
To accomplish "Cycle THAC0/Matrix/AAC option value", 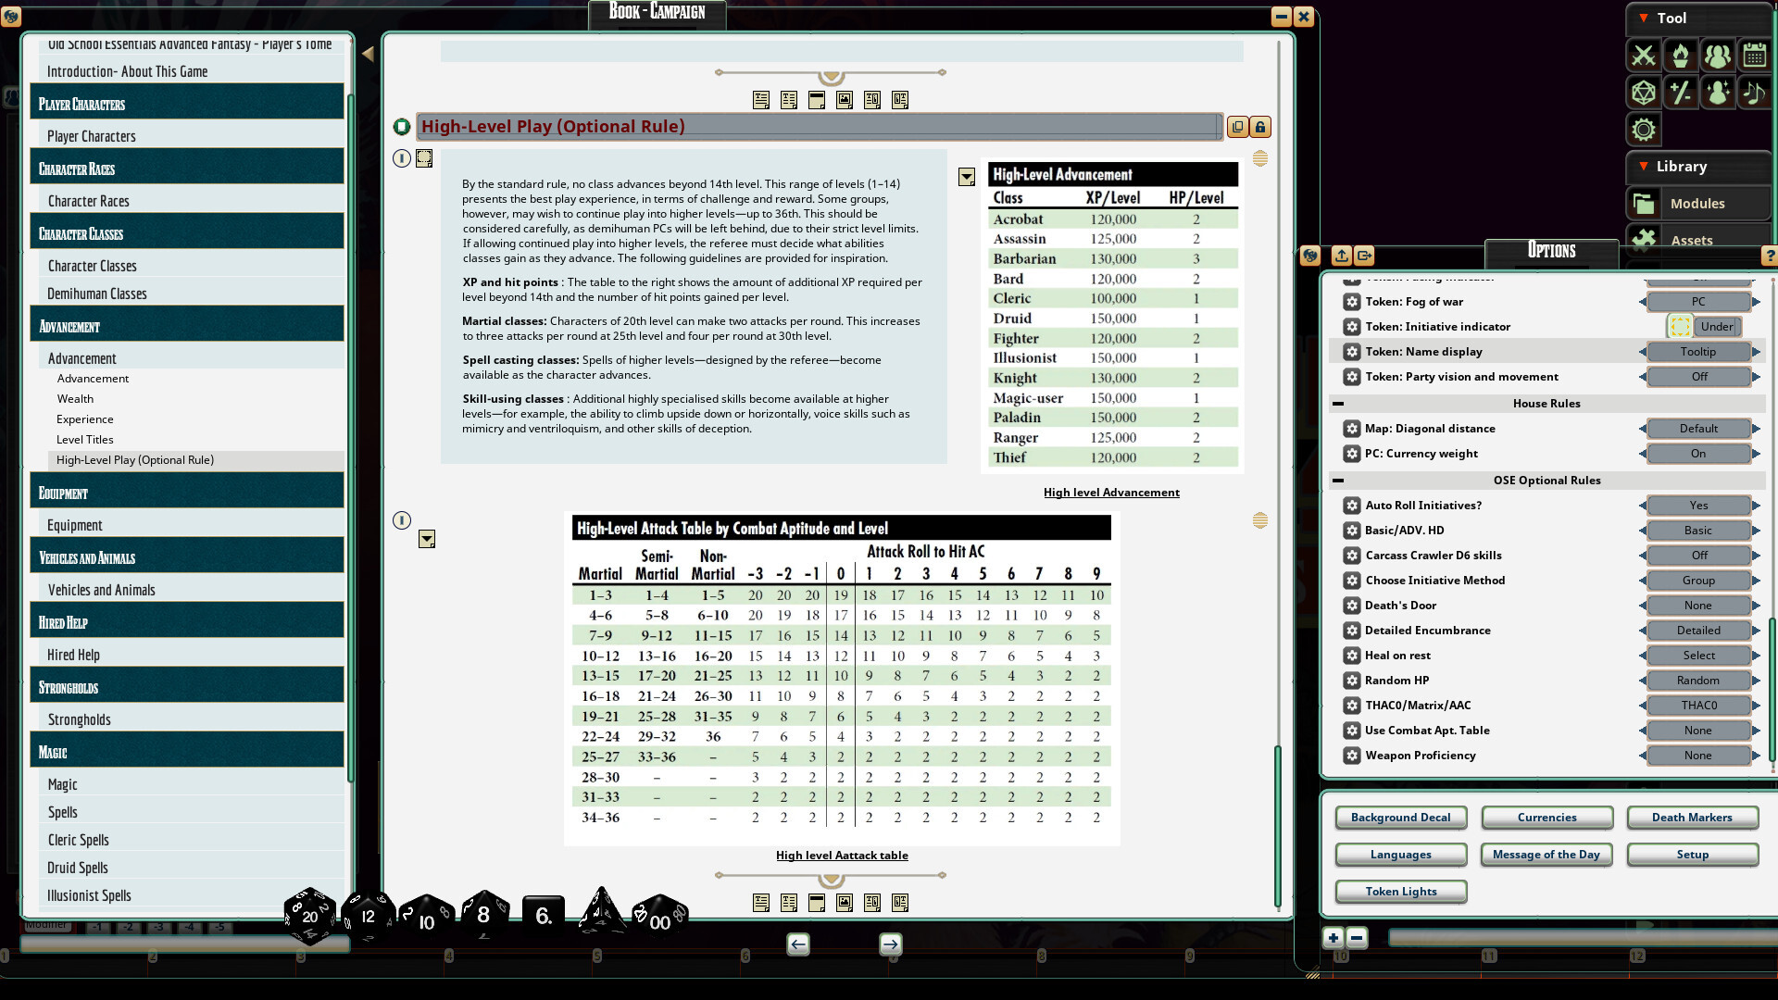I will [x=1698, y=706].
